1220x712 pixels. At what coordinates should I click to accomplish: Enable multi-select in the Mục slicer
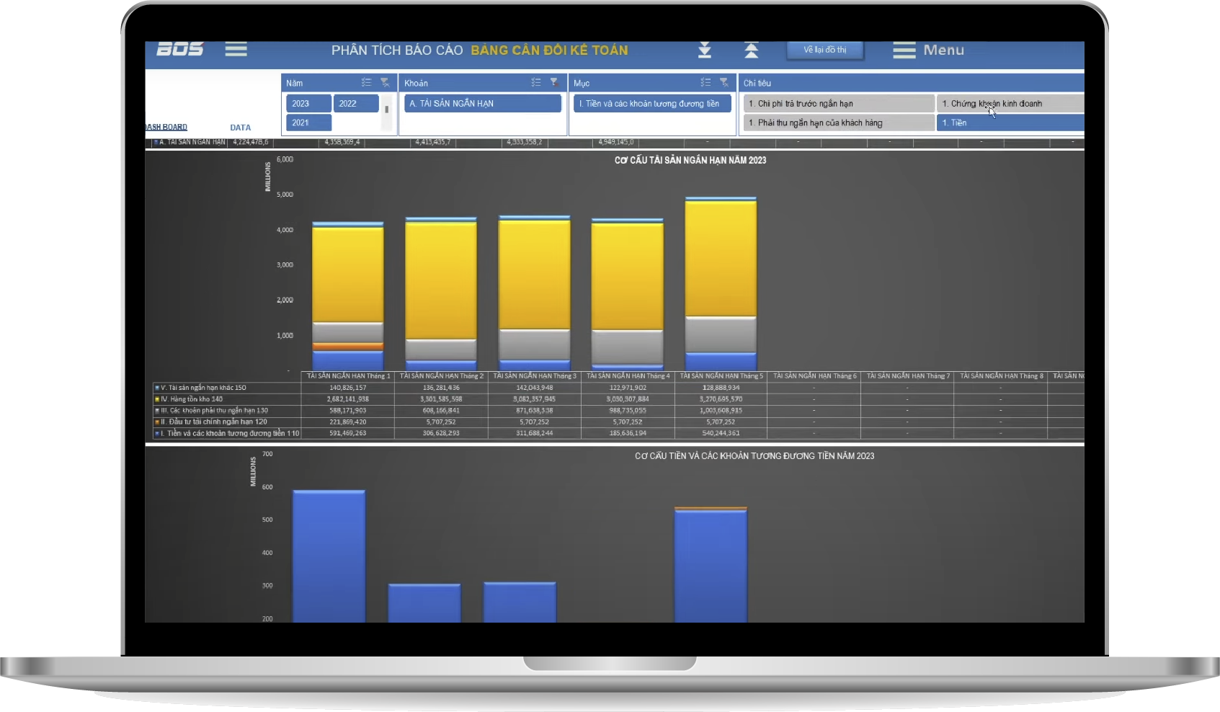click(x=705, y=83)
